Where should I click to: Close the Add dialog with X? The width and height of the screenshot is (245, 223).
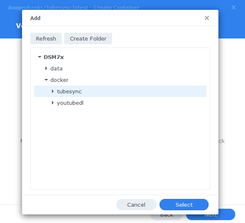coord(207,18)
